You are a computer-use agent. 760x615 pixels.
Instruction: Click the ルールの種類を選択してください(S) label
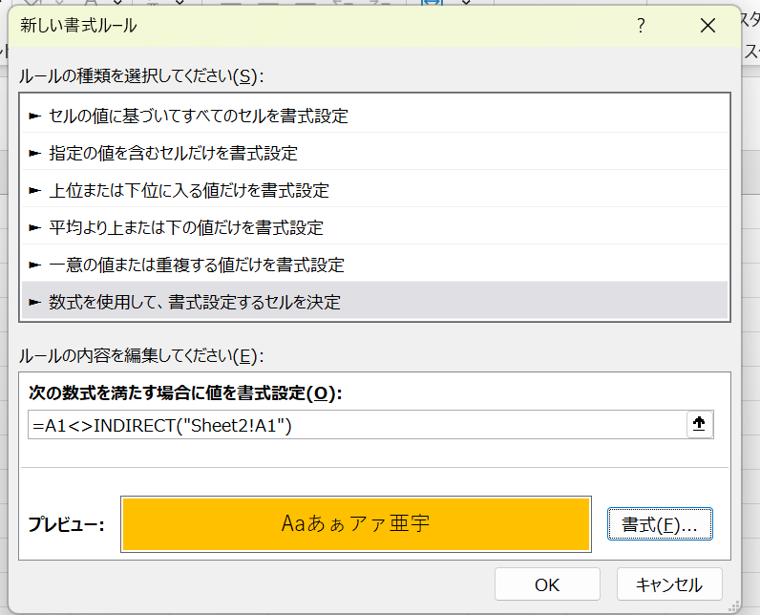click(x=141, y=75)
